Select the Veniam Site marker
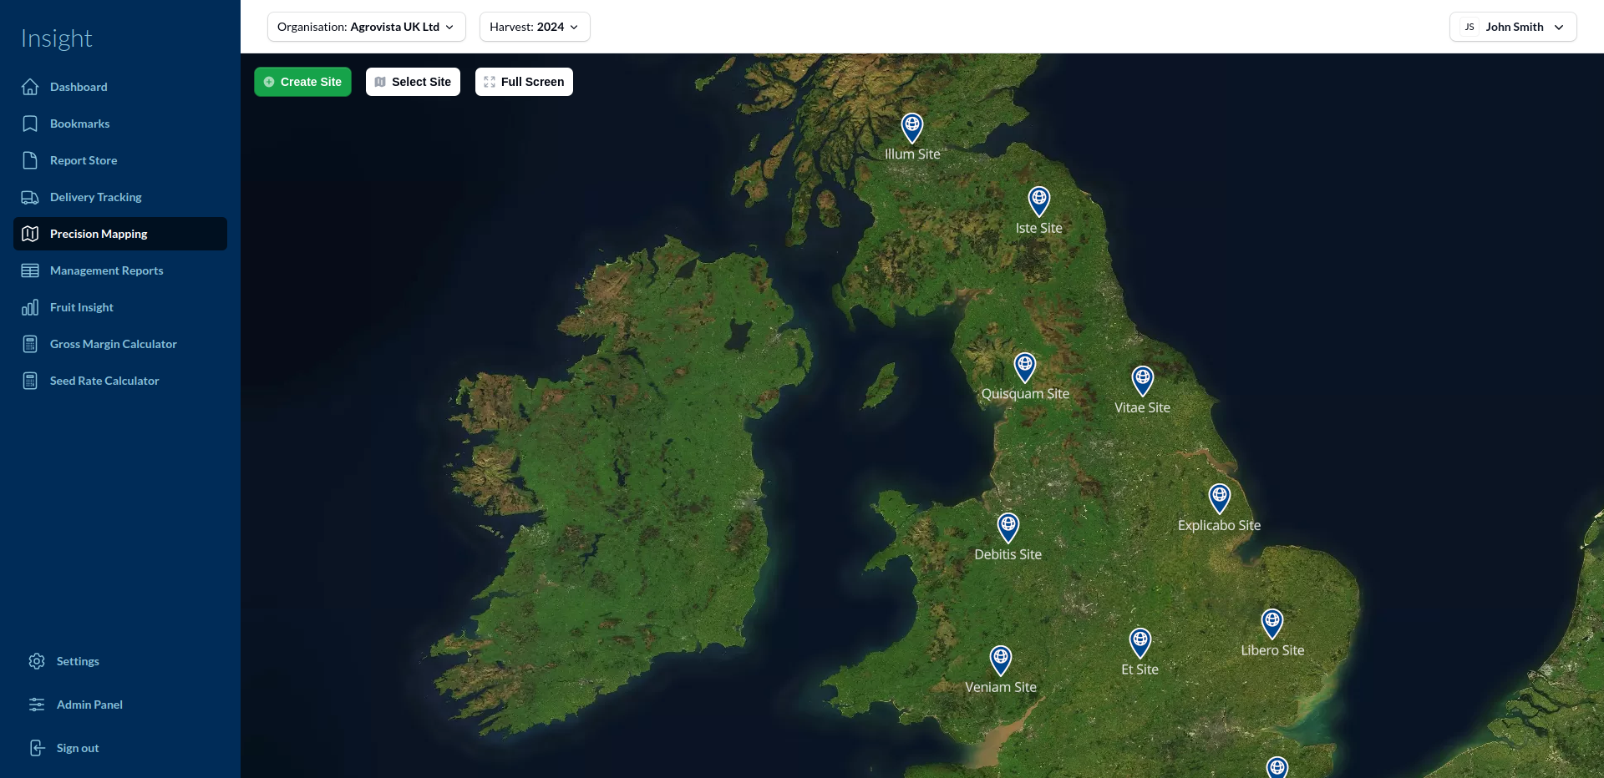This screenshot has height=778, width=1604. tap(1000, 660)
